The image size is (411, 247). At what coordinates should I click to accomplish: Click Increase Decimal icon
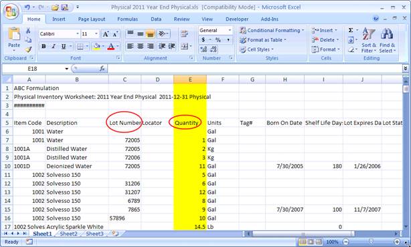203,49
